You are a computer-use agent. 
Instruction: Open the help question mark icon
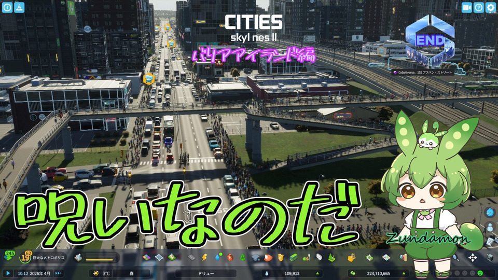pyautogui.click(x=479, y=7)
